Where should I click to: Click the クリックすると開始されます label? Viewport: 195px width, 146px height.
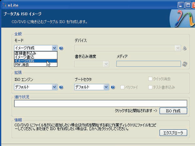point(136,111)
